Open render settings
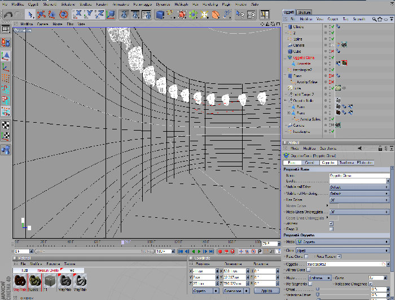The width and height of the screenshot is (395, 300). (146, 15)
